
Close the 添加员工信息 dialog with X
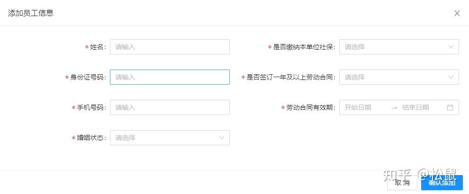(x=457, y=13)
